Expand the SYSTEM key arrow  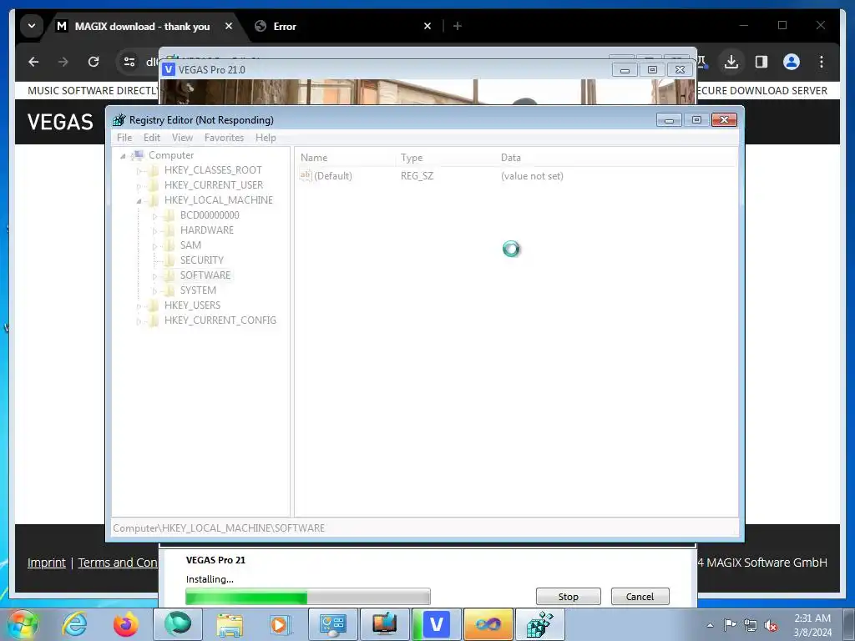coord(154,291)
